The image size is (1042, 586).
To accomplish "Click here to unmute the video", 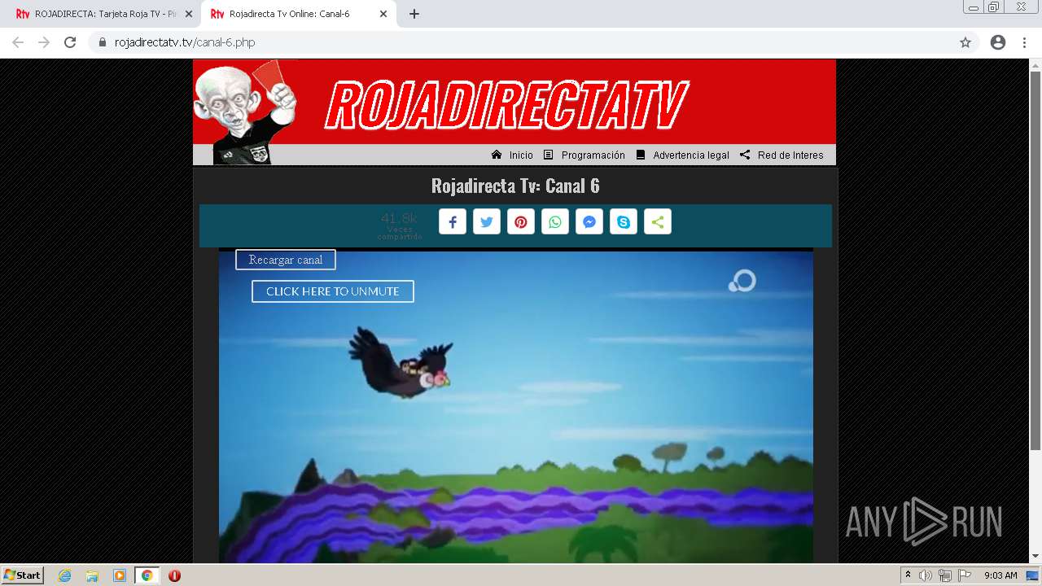I will [x=333, y=291].
